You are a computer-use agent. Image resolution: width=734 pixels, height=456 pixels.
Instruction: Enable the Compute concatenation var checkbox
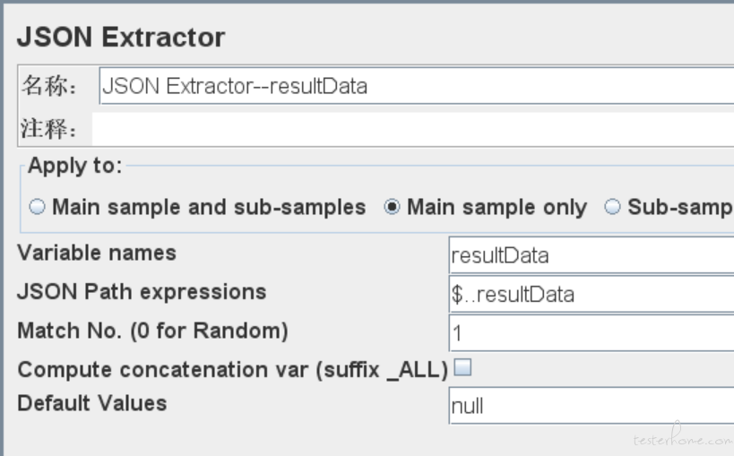(x=463, y=367)
